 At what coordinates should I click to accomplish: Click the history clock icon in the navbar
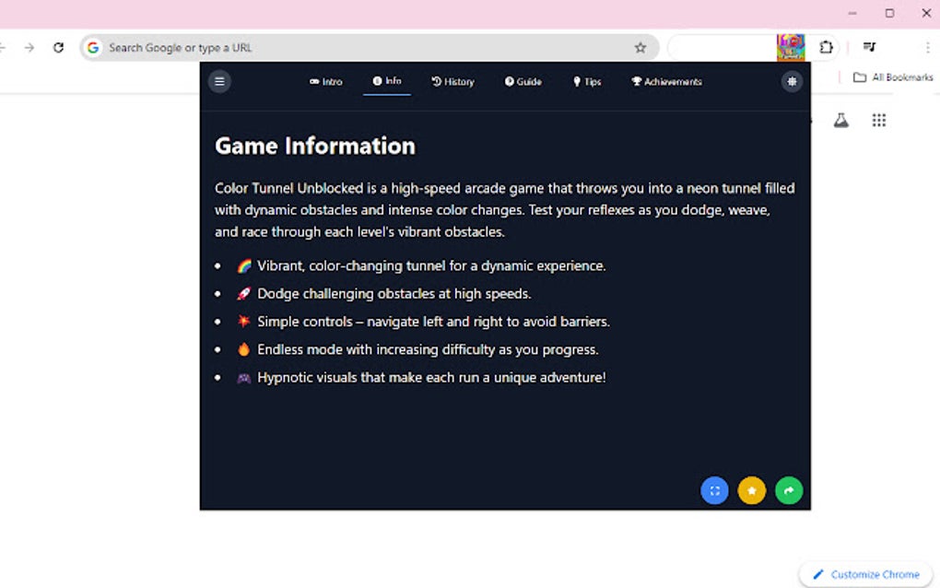[435, 81]
